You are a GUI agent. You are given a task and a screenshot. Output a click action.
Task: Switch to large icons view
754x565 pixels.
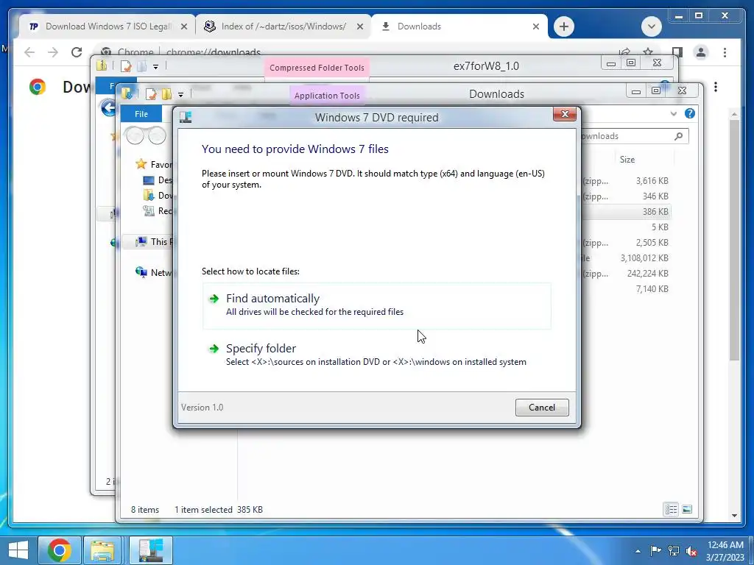click(687, 509)
